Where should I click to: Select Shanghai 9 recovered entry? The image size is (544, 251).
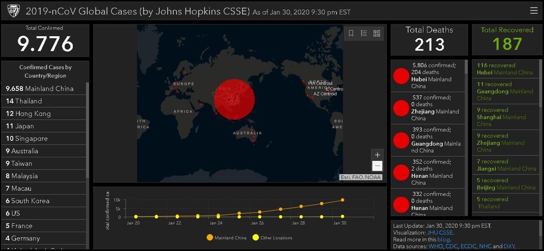click(x=505, y=117)
